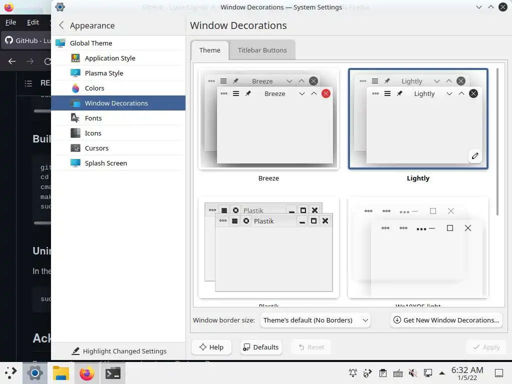Click the muted volume tray icon
Viewport: 512px width, 384px height.
pyautogui.click(x=412, y=373)
